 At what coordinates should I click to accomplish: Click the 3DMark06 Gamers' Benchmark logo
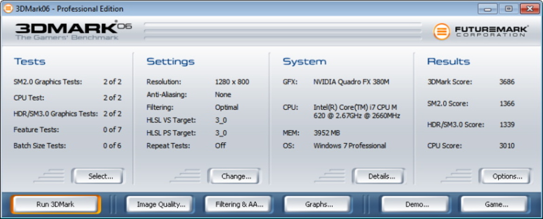73,31
